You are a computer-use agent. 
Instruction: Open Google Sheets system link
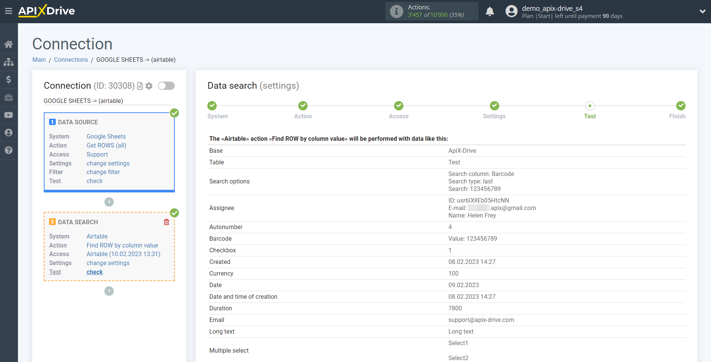(x=106, y=136)
